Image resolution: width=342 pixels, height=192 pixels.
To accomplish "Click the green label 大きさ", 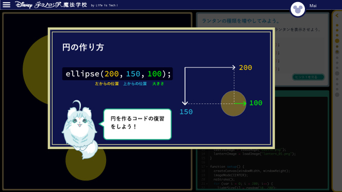I will point(158,84).
